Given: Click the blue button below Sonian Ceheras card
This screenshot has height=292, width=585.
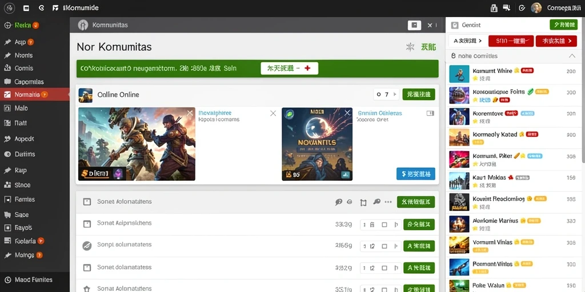Looking at the screenshot, I should coord(416,173).
